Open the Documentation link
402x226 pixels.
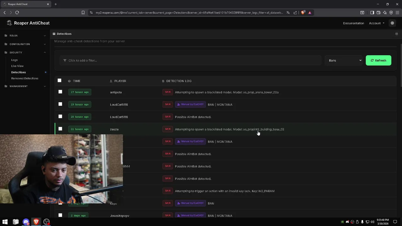(354, 23)
